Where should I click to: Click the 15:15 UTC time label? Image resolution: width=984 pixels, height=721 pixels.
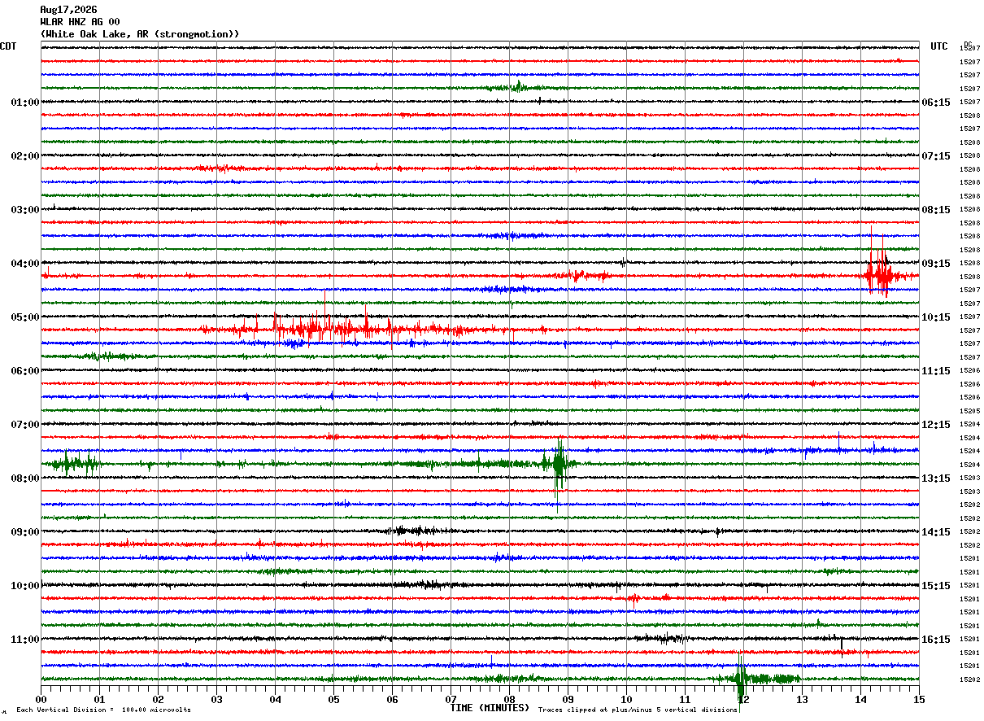tap(936, 586)
